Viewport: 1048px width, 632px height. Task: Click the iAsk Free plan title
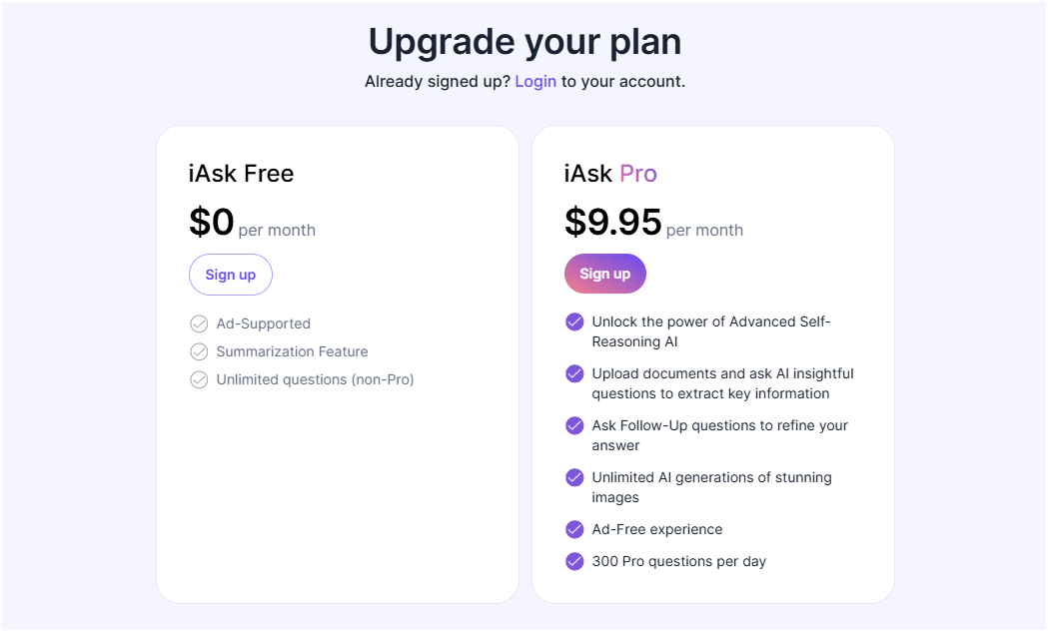point(241,174)
